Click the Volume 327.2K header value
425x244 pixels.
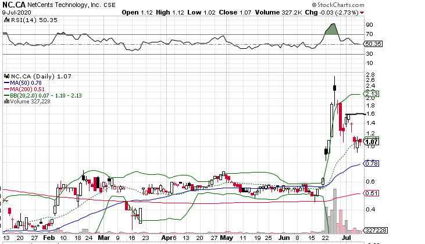point(278,12)
